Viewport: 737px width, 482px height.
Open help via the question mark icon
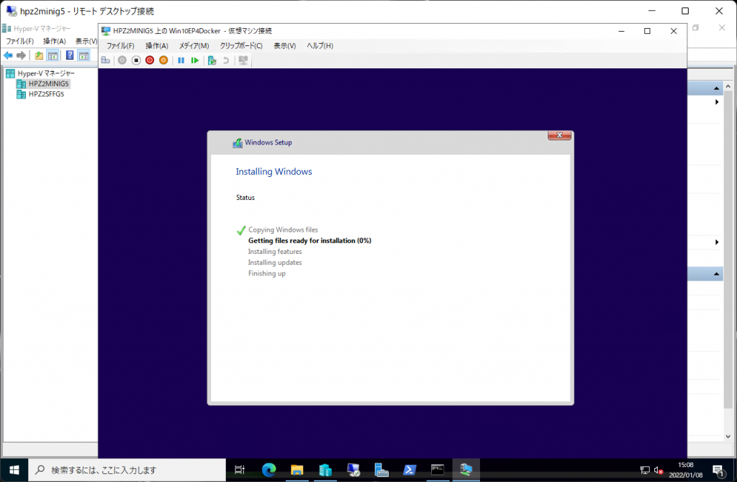pyautogui.click(x=70, y=55)
